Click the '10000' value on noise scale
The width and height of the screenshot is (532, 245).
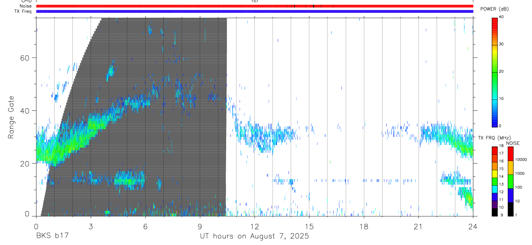(x=521, y=160)
